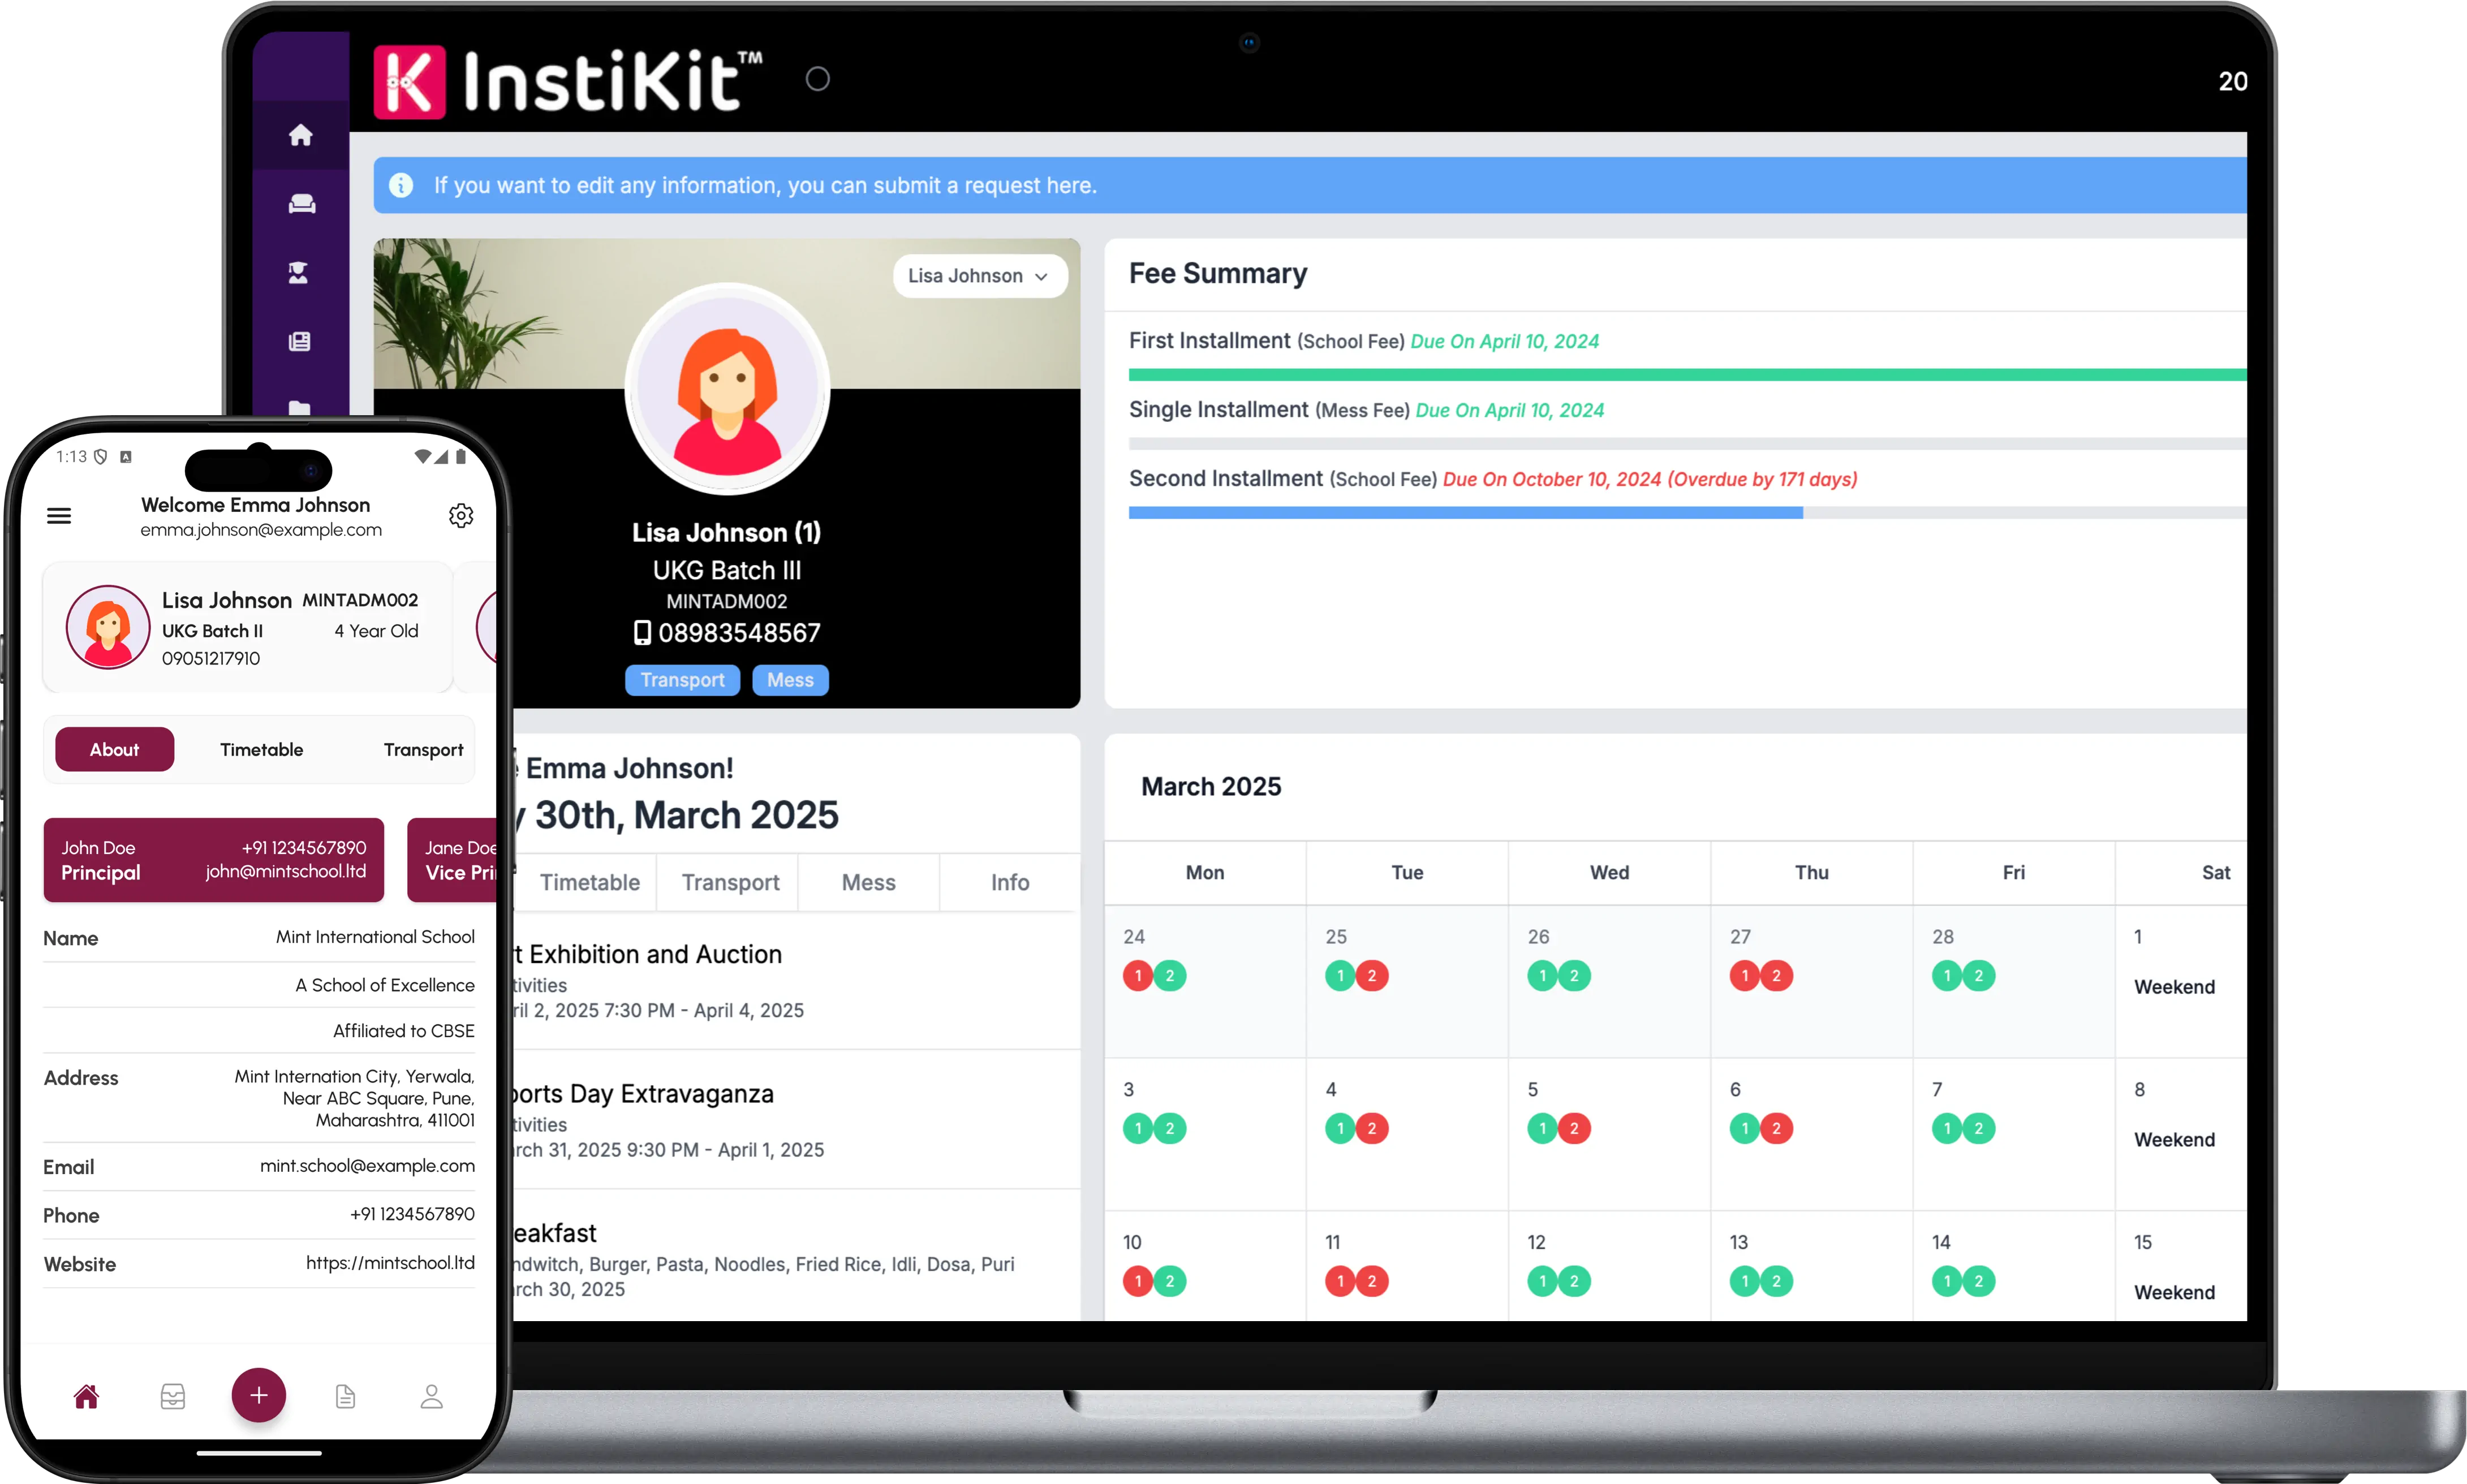Open the student graduate icon in sidebar

point(299,273)
